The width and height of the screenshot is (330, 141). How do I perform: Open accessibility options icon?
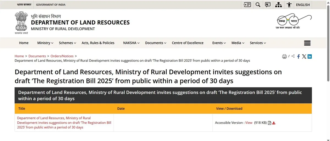tap(289, 5)
